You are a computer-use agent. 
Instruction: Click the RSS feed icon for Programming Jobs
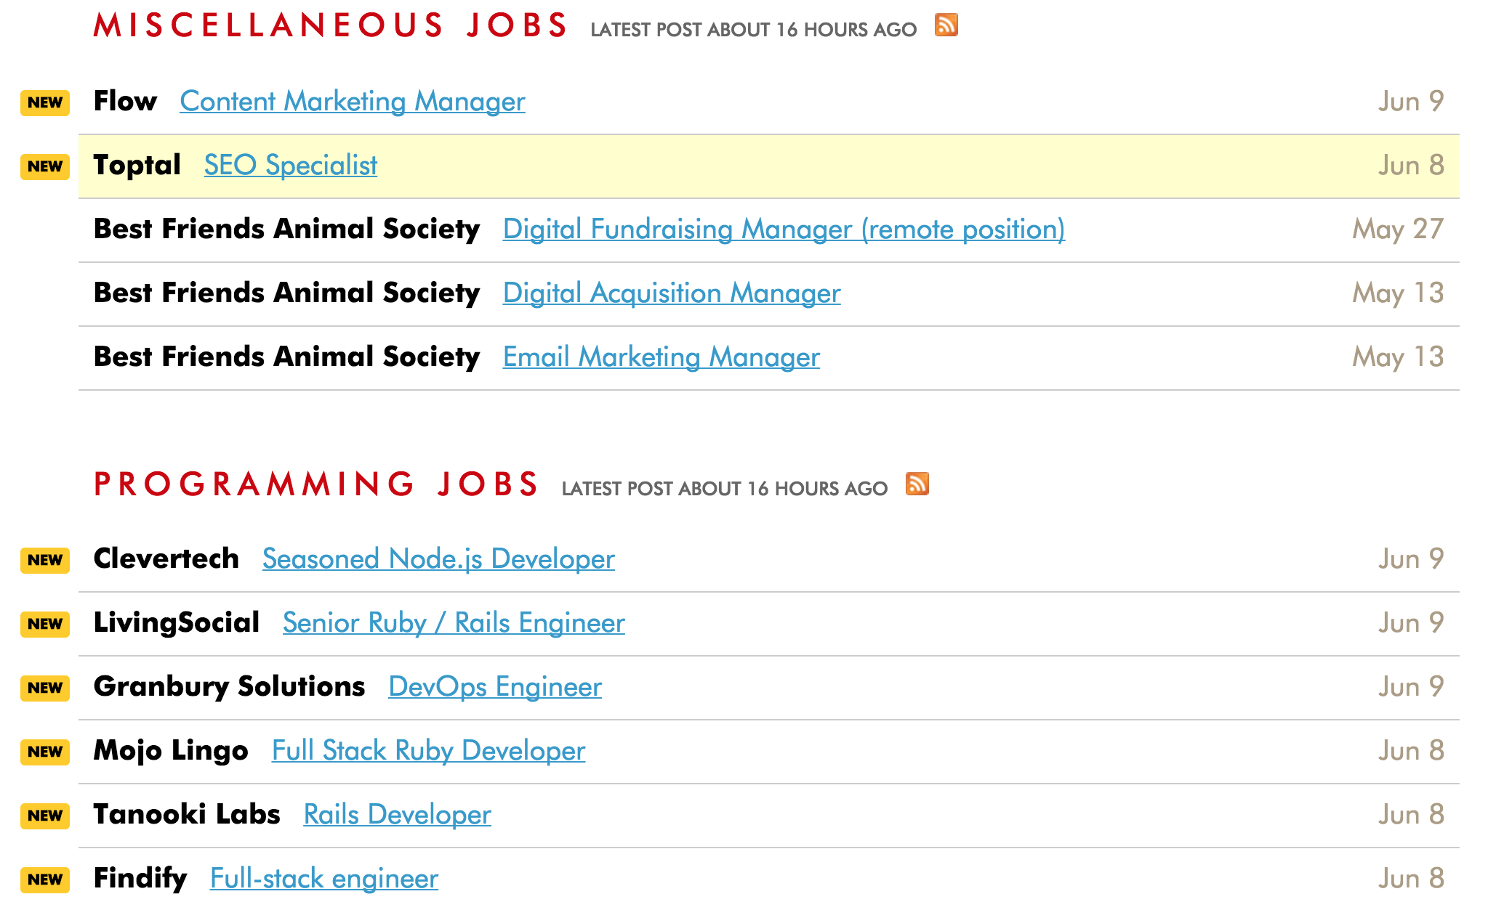click(x=918, y=483)
